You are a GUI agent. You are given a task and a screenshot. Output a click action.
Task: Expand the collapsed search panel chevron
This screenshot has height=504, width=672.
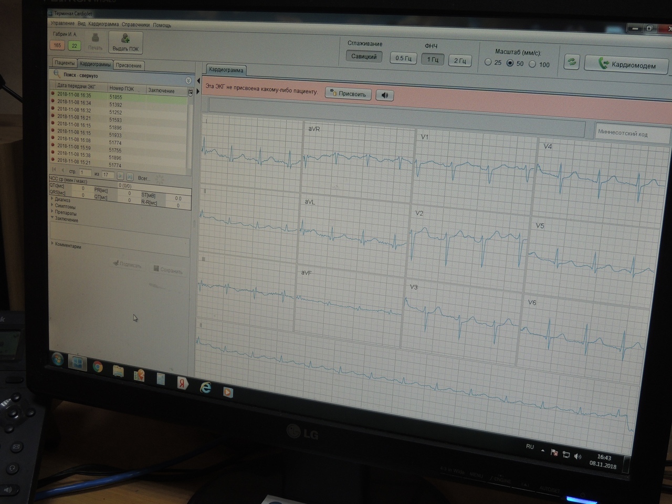pyautogui.click(x=188, y=81)
